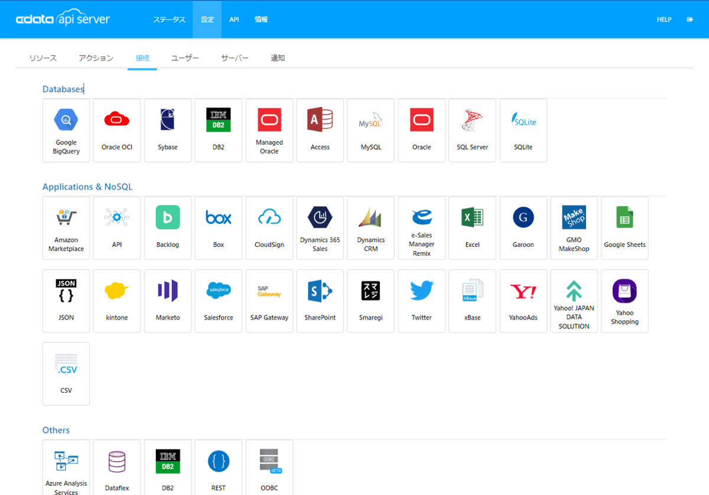Open the Salesforce connector
The image size is (709, 495).
pos(219,301)
